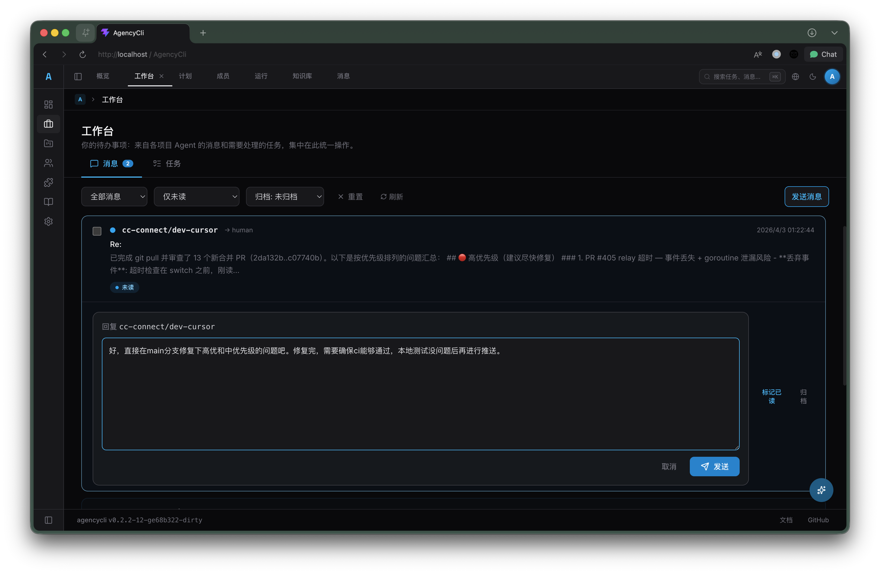880x574 pixels.
Task: Click the puzzle-piece plugins sidebar icon
Action: coord(48,182)
